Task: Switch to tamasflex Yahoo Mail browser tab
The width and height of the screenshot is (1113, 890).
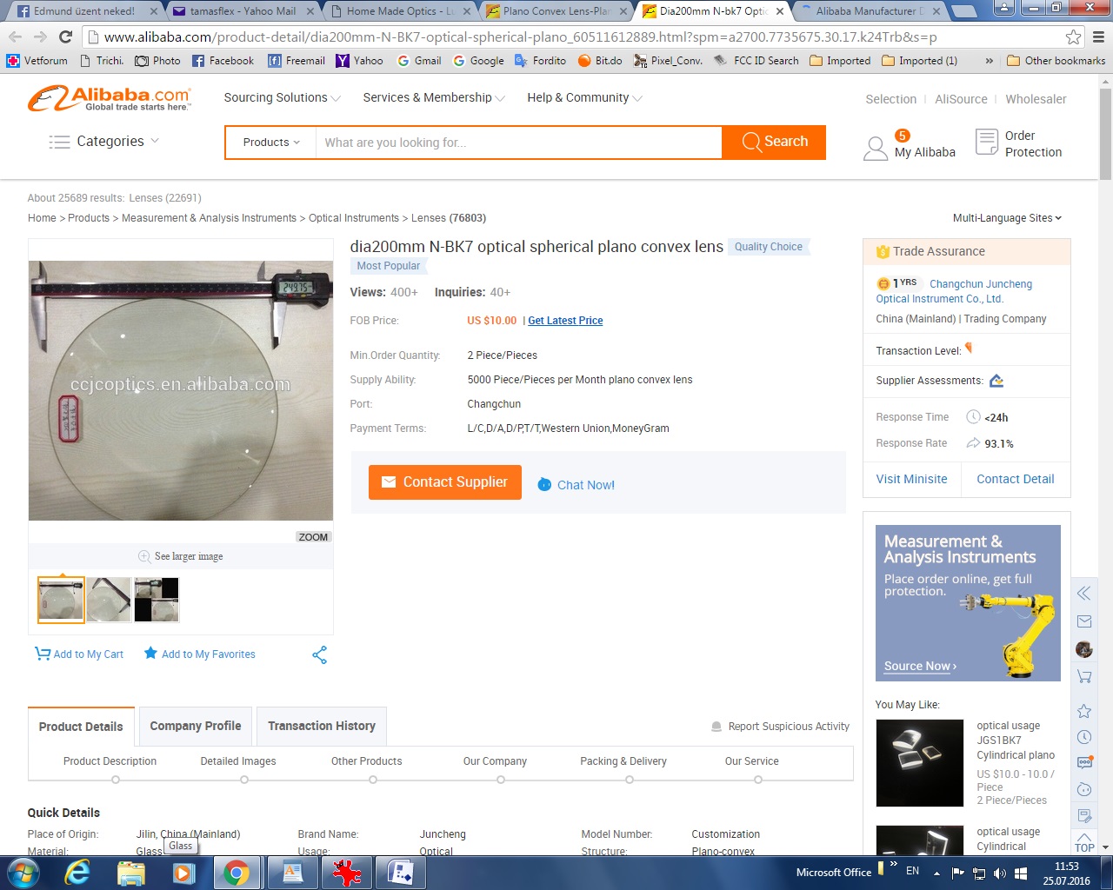Action: [242, 11]
